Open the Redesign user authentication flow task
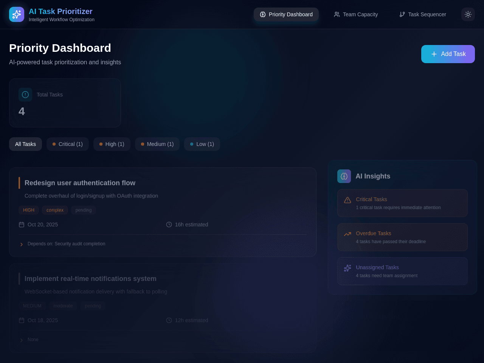Image resolution: width=484 pixels, height=363 pixels. tap(80, 183)
